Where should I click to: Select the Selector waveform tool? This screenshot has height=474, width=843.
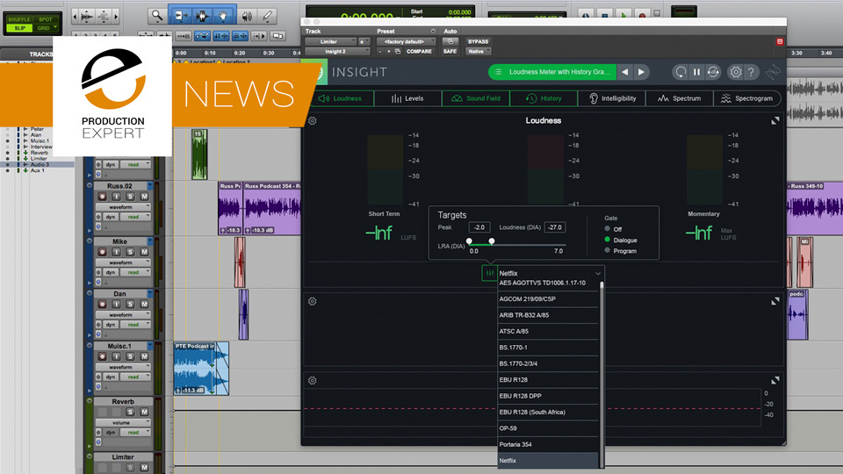pos(202,16)
